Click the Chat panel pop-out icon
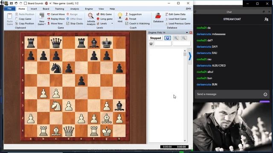The height and width of the screenshot is (153, 273). point(264,11)
